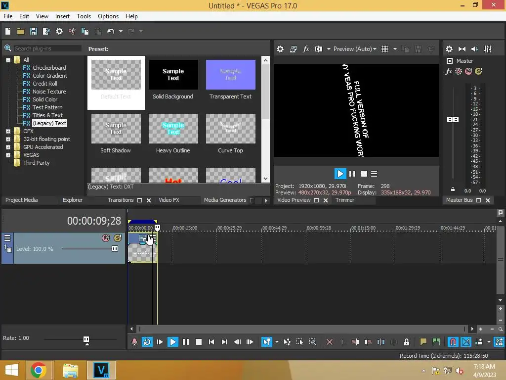This screenshot has height=380, width=506.
Task: Click the Search plug-ins field
Action: pos(47,48)
